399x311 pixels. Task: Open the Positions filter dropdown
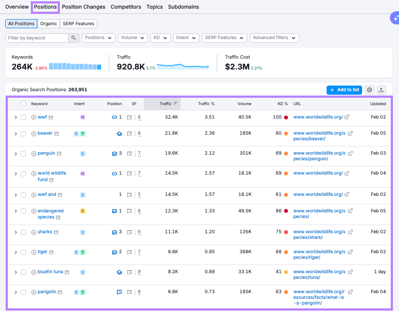pyautogui.click(x=98, y=38)
